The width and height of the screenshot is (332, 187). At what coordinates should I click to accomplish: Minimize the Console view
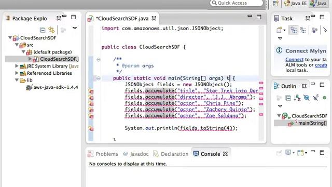[313, 152]
